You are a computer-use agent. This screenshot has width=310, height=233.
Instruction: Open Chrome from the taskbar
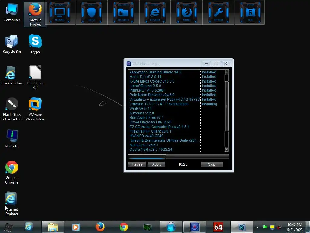pos(124,227)
